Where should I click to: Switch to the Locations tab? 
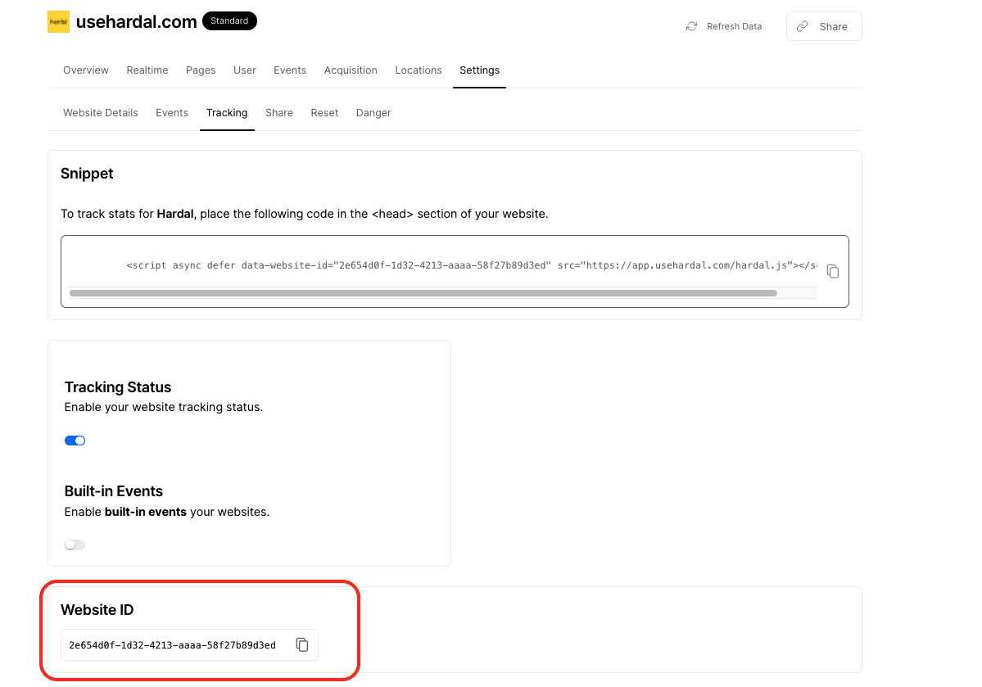pos(419,70)
